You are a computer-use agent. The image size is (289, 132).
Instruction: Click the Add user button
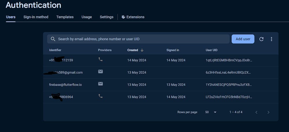pyautogui.click(x=243, y=39)
